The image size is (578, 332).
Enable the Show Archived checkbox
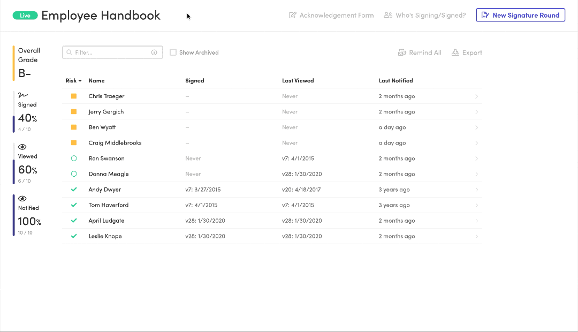tap(173, 52)
